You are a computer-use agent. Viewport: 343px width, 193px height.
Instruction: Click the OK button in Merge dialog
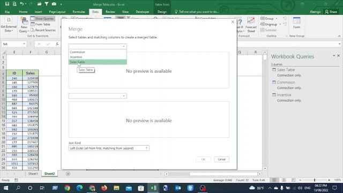[203, 159]
